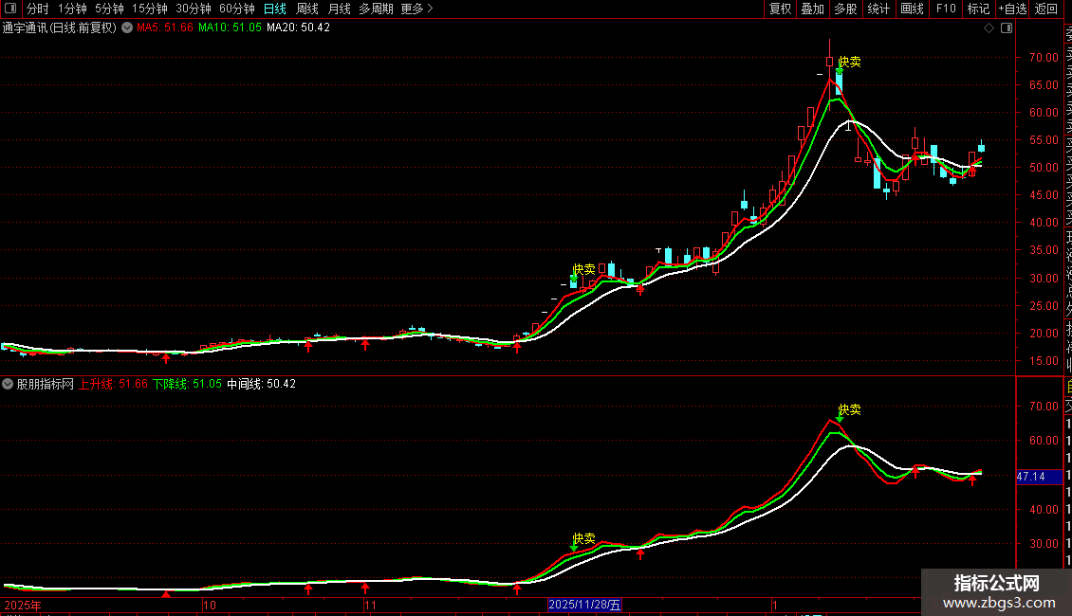Activate the 画线 drawing tool
The height and width of the screenshot is (616, 1072).
tap(912, 9)
